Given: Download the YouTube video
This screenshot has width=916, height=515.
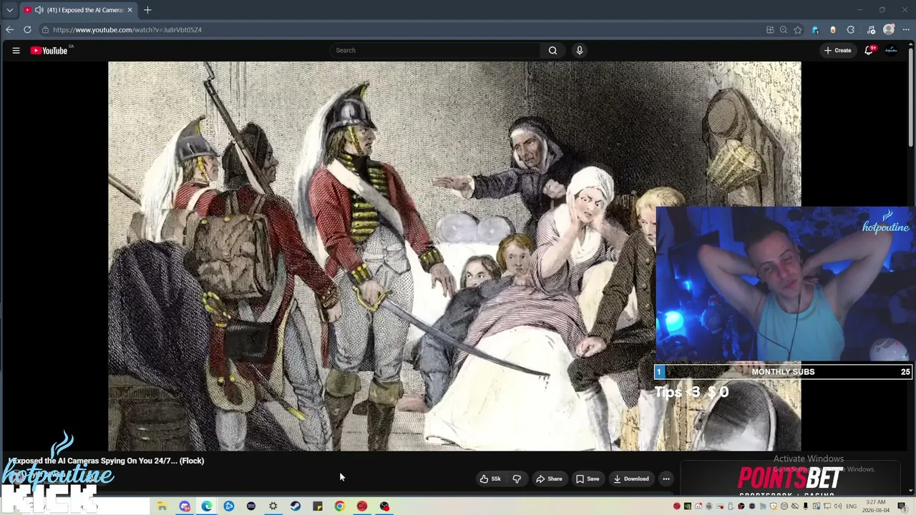Looking at the screenshot, I should (x=631, y=479).
